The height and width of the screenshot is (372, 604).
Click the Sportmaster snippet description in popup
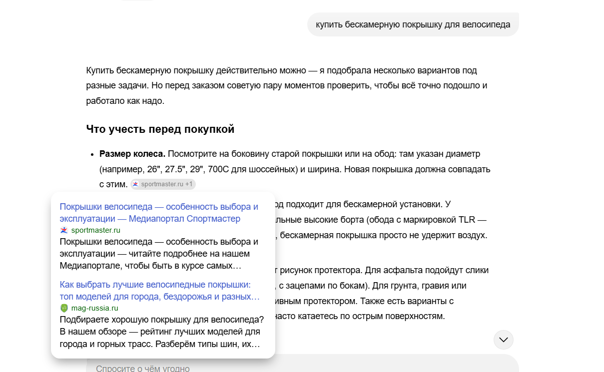(159, 254)
